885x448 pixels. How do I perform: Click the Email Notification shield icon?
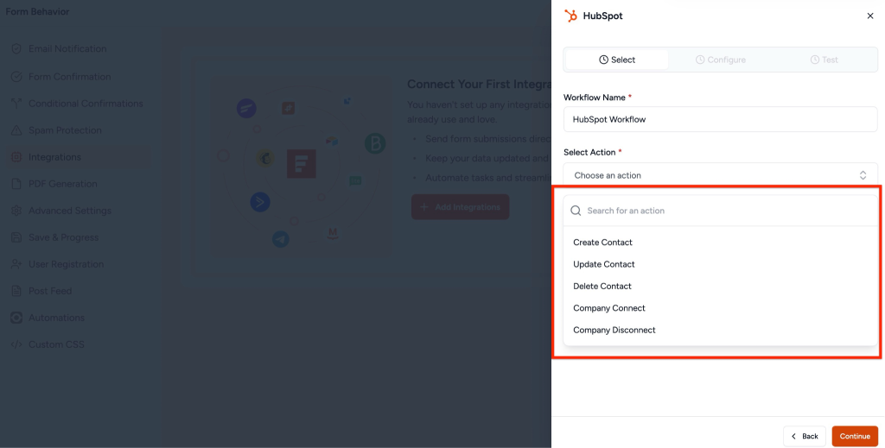point(16,49)
